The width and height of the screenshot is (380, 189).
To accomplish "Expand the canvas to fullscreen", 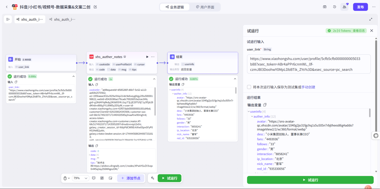I will (370, 19).
